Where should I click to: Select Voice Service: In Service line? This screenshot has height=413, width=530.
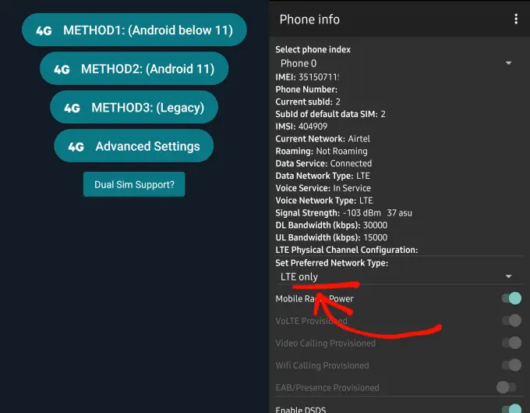pyautogui.click(x=323, y=188)
